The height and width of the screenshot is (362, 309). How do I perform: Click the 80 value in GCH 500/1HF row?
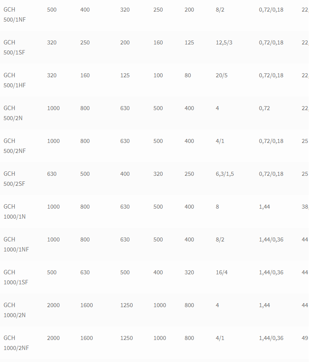(187, 76)
